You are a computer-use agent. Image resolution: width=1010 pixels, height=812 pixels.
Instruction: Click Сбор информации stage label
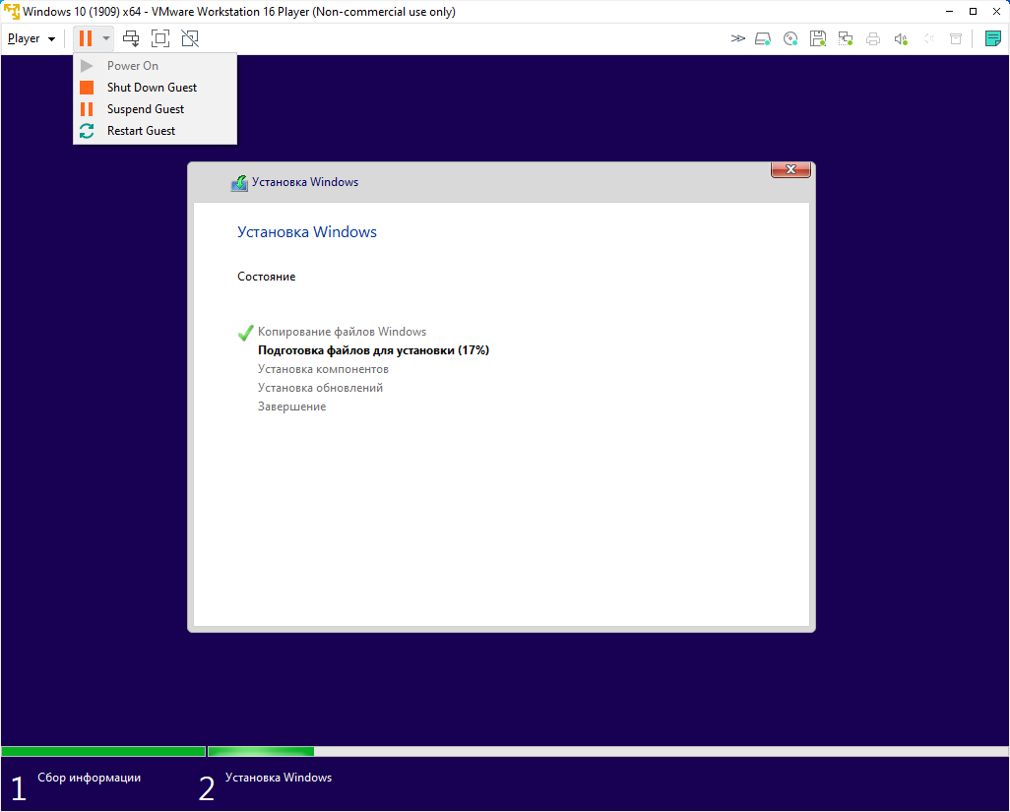89,778
